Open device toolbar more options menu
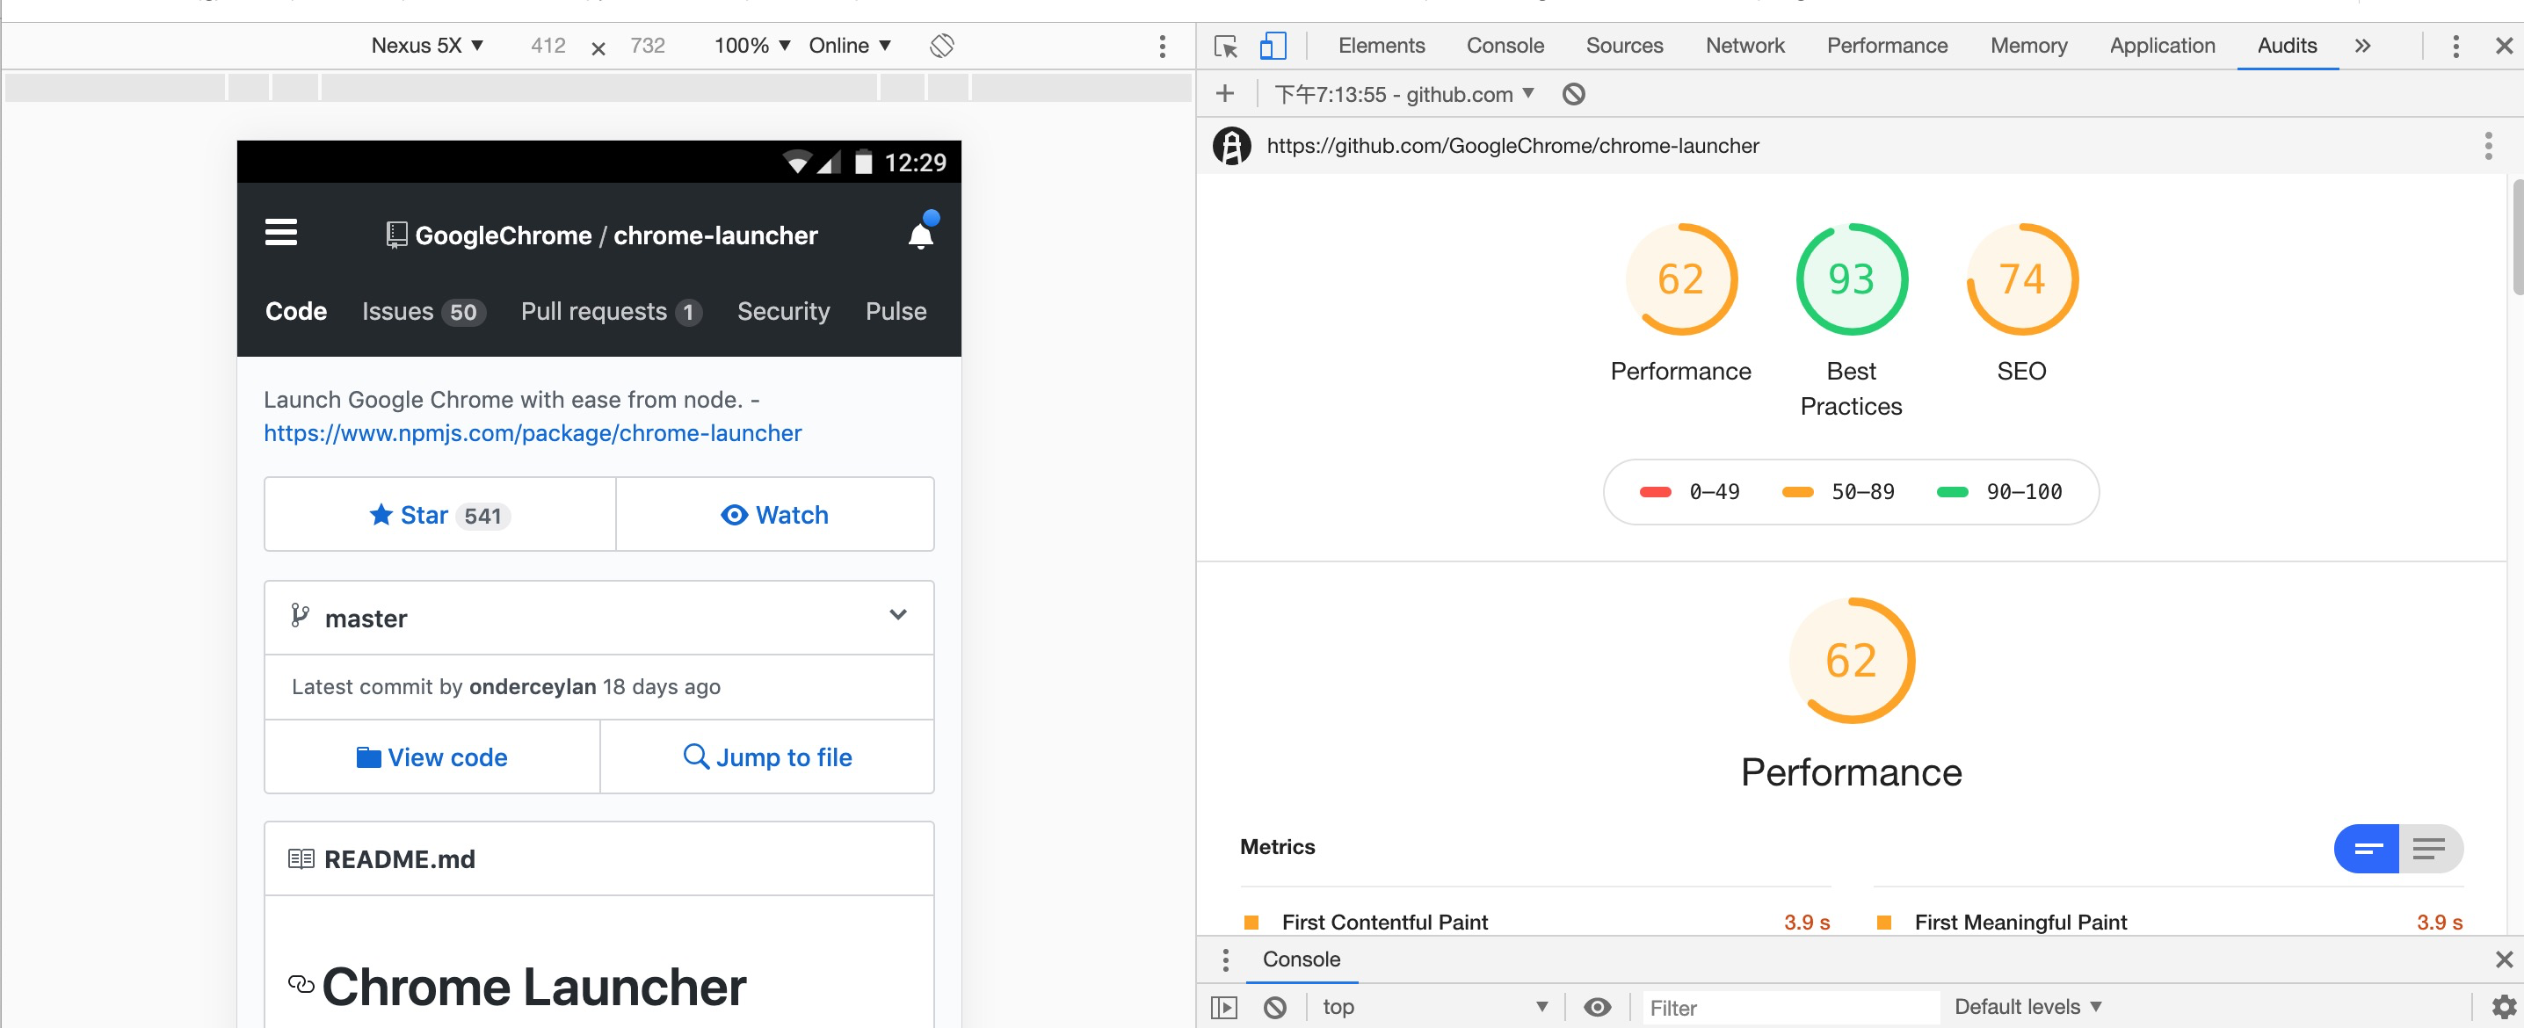This screenshot has width=2524, height=1028. click(1162, 46)
